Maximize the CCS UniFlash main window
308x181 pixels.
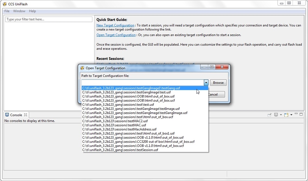(x=289, y=3)
